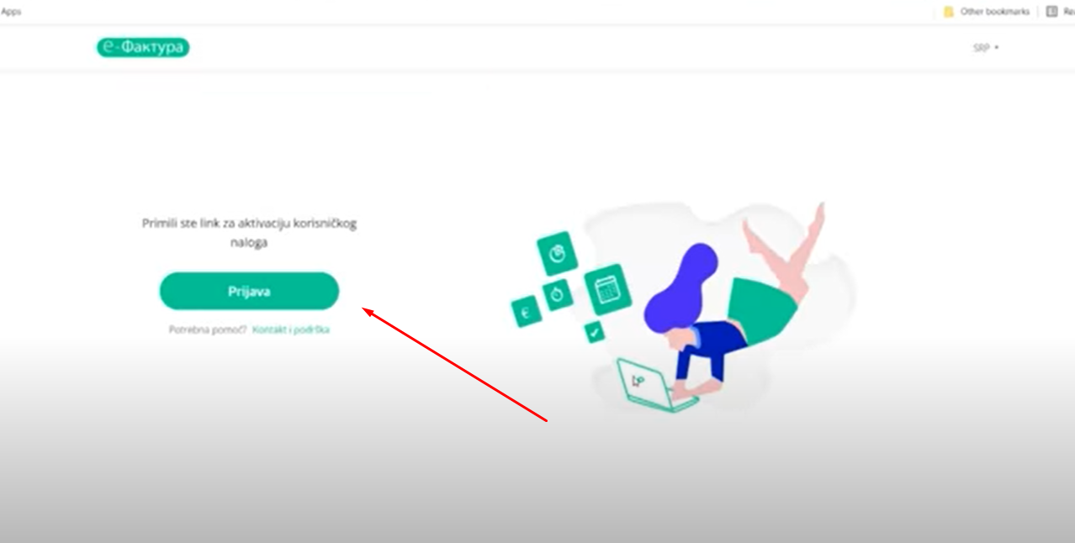
Task: Click the small checkmark tile icon
Action: (x=595, y=332)
